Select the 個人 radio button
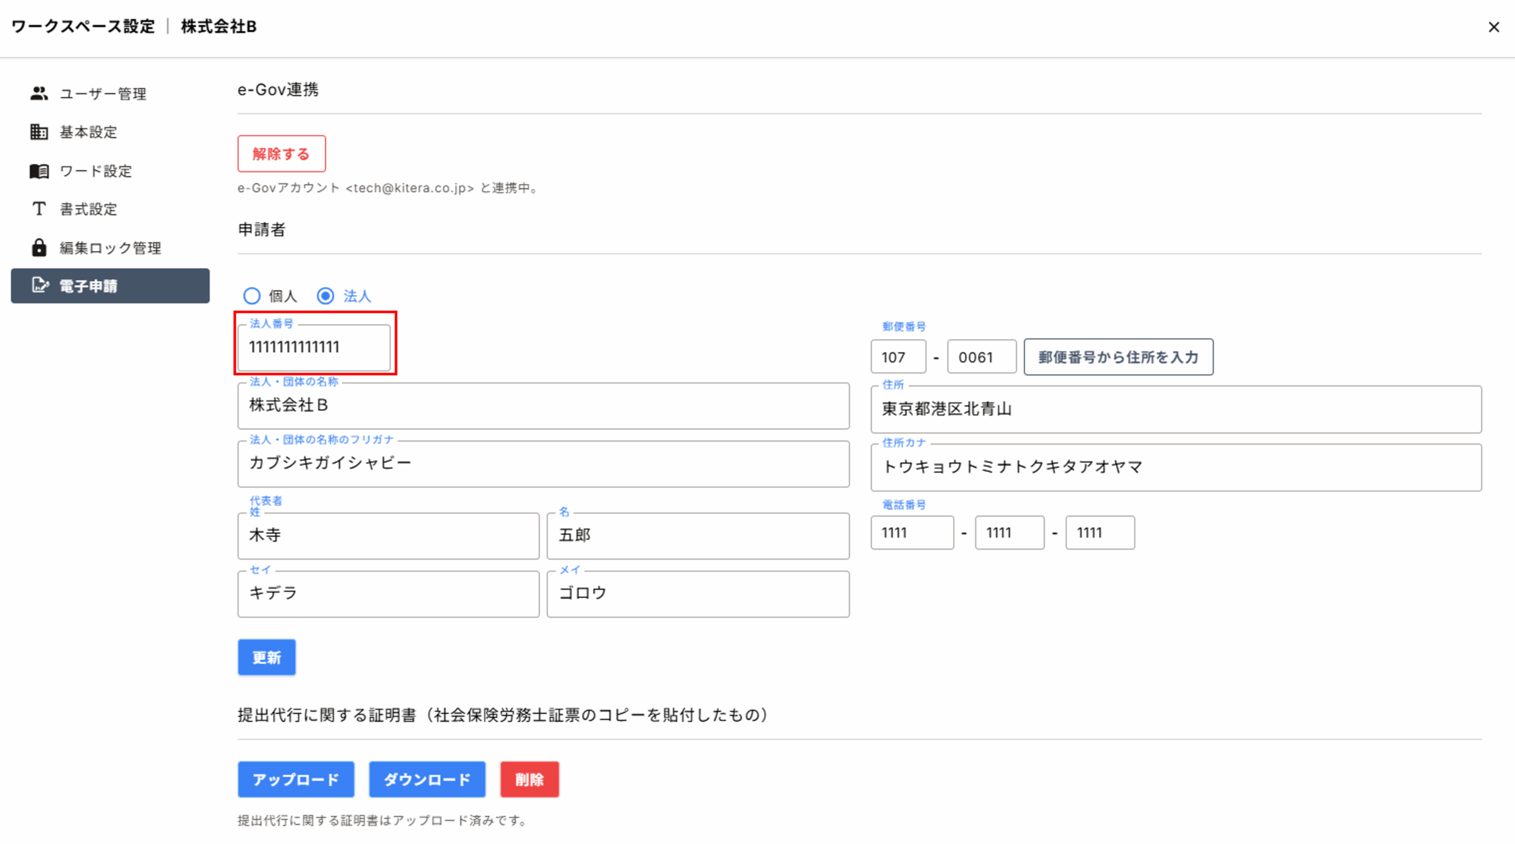1515x844 pixels. tap(252, 296)
